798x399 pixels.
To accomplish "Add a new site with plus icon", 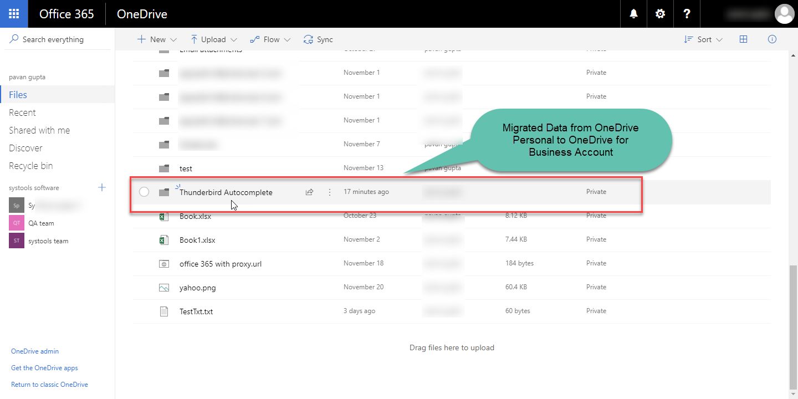I will pos(102,187).
